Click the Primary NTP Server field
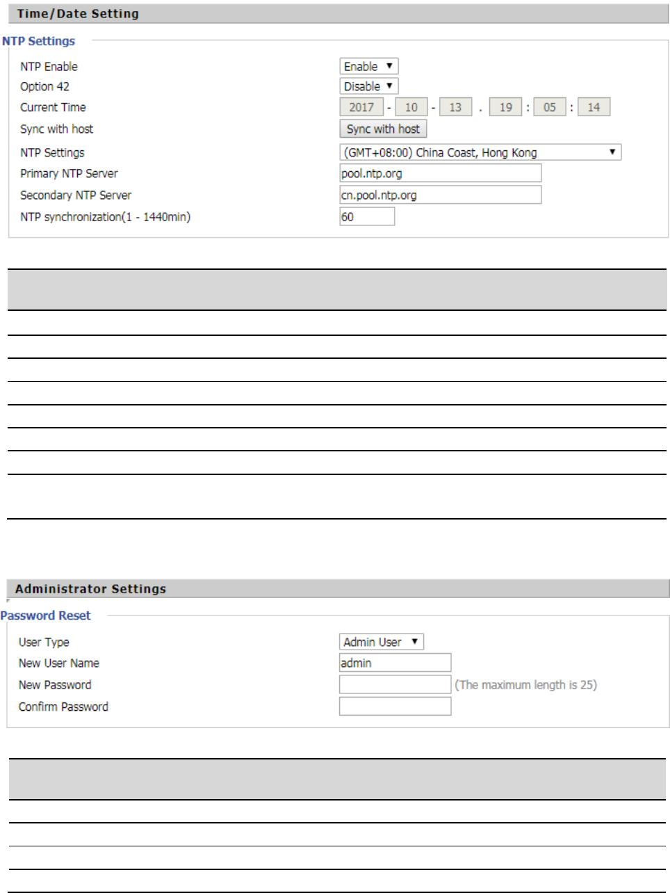 click(x=440, y=173)
